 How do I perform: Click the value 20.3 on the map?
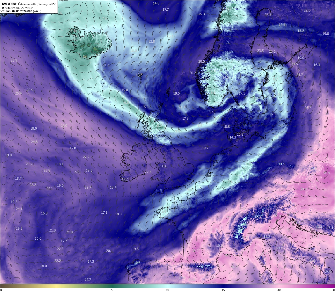click(240, 135)
